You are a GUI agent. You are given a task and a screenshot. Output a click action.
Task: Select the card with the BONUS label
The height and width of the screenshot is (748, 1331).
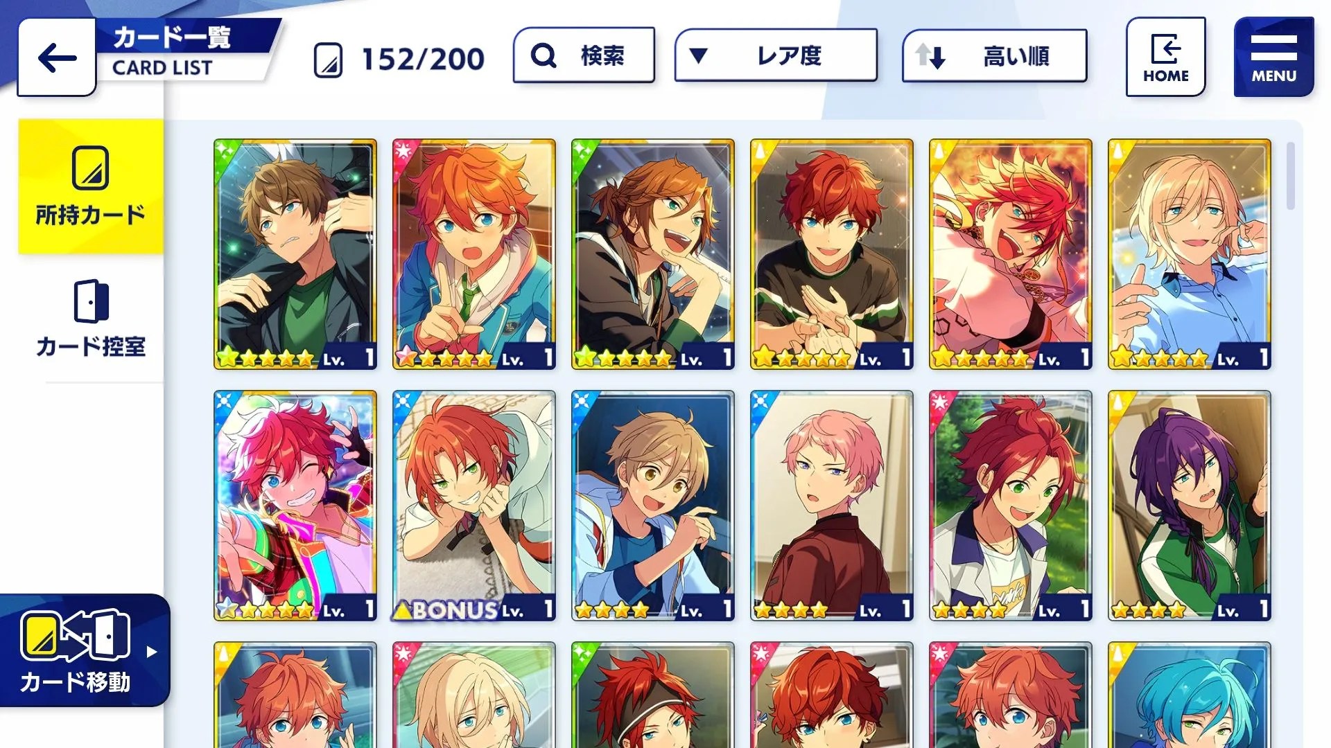(x=474, y=506)
